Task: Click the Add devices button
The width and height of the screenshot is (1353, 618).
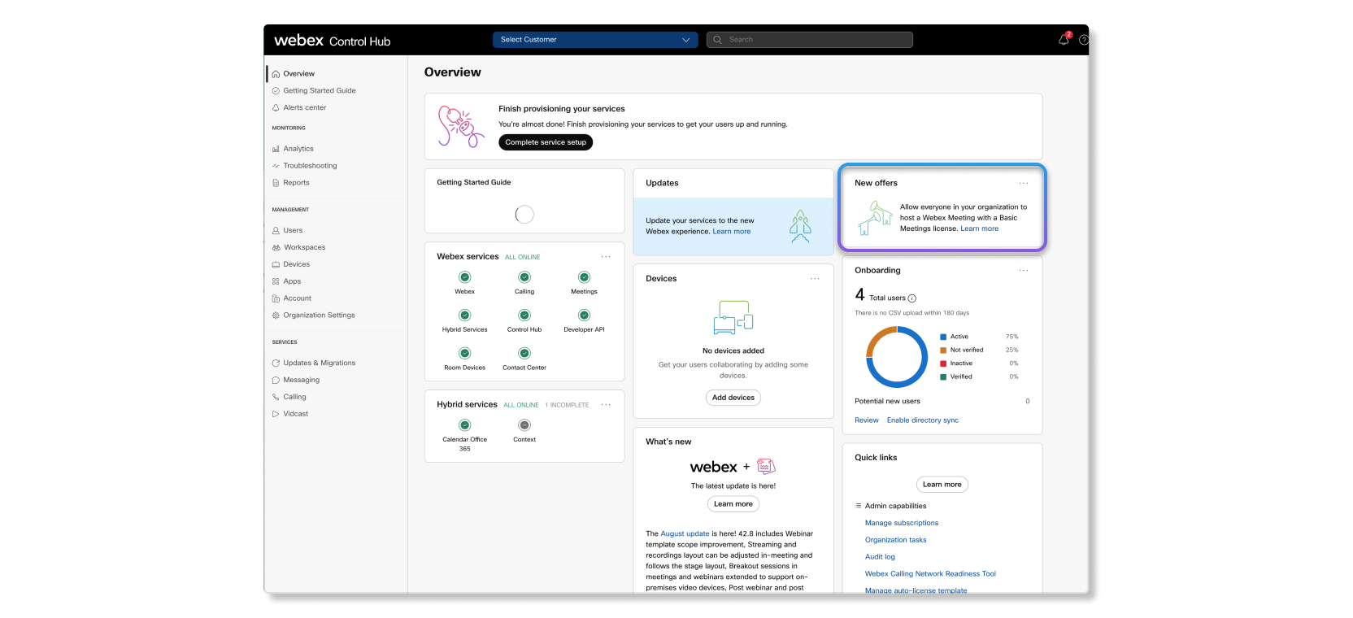Action: [x=733, y=398]
